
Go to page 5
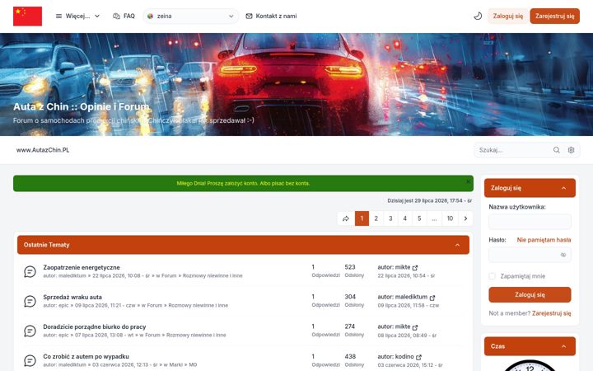coord(419,218)
